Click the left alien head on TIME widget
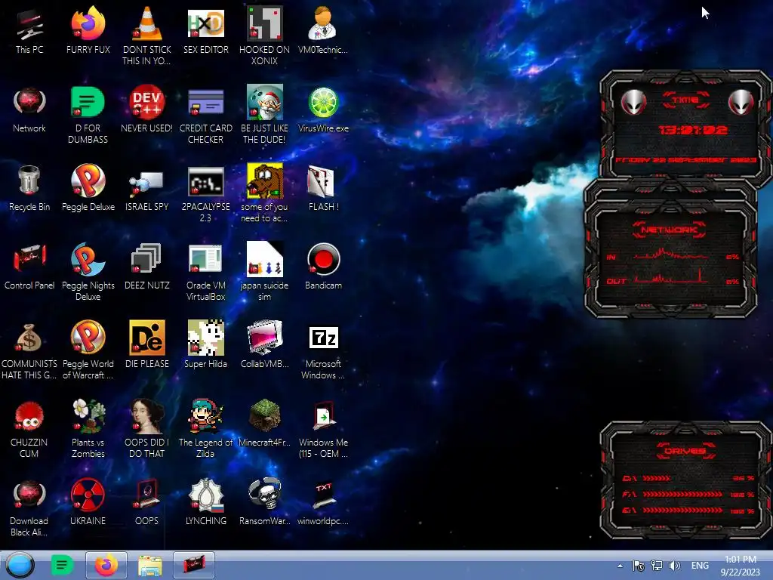 pos(633,103)
